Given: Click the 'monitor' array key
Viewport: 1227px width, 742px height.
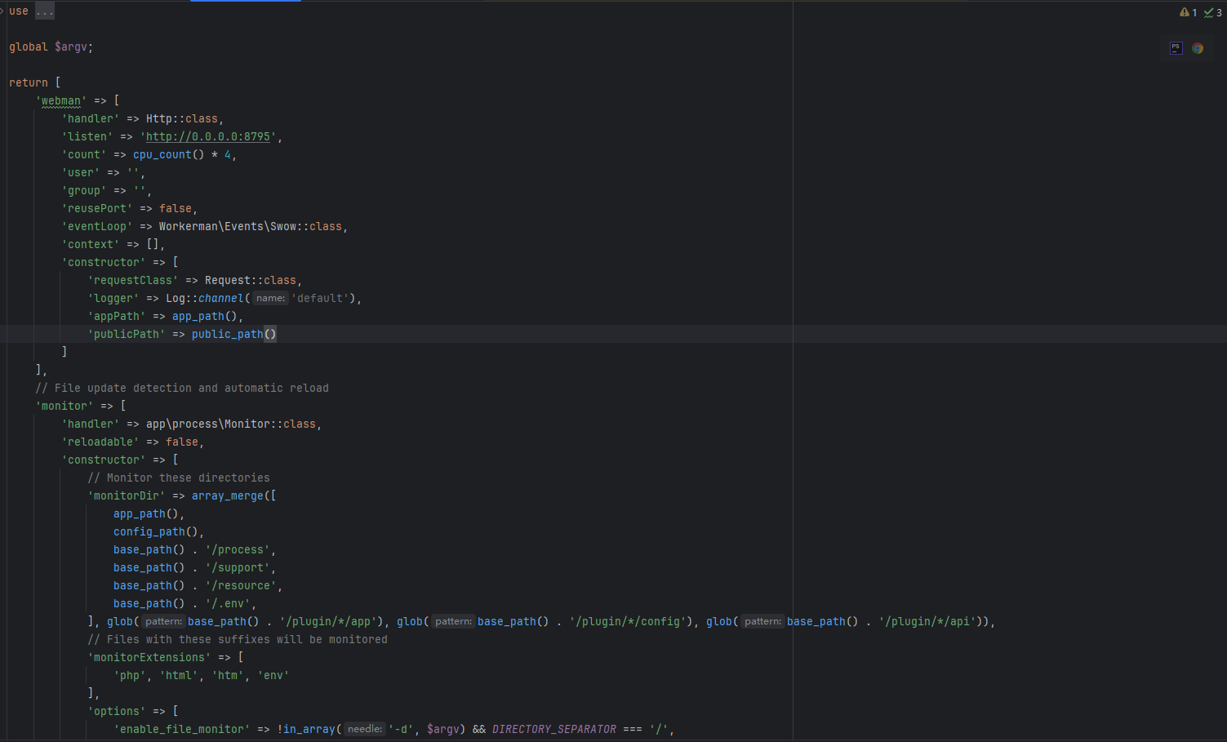Looking at the screenshot, I should click(64, 406).
